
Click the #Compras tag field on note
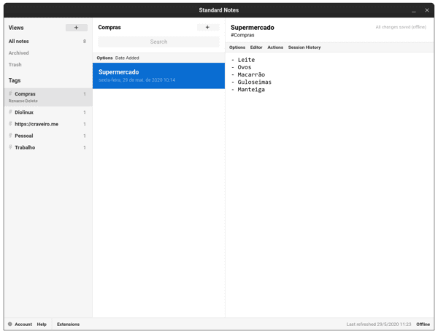[x=242, y=35]
